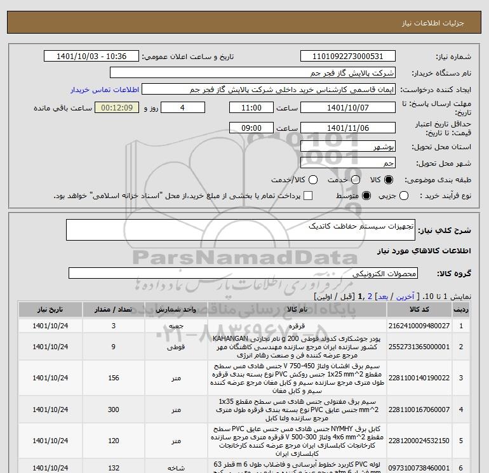Screen dimensions: 489x473
Task: Open the بعد next page link
Action: 383,296
